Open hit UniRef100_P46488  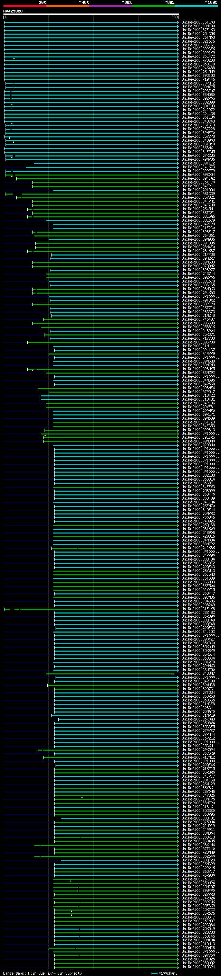pyautogui.click(x=198, y=68)
